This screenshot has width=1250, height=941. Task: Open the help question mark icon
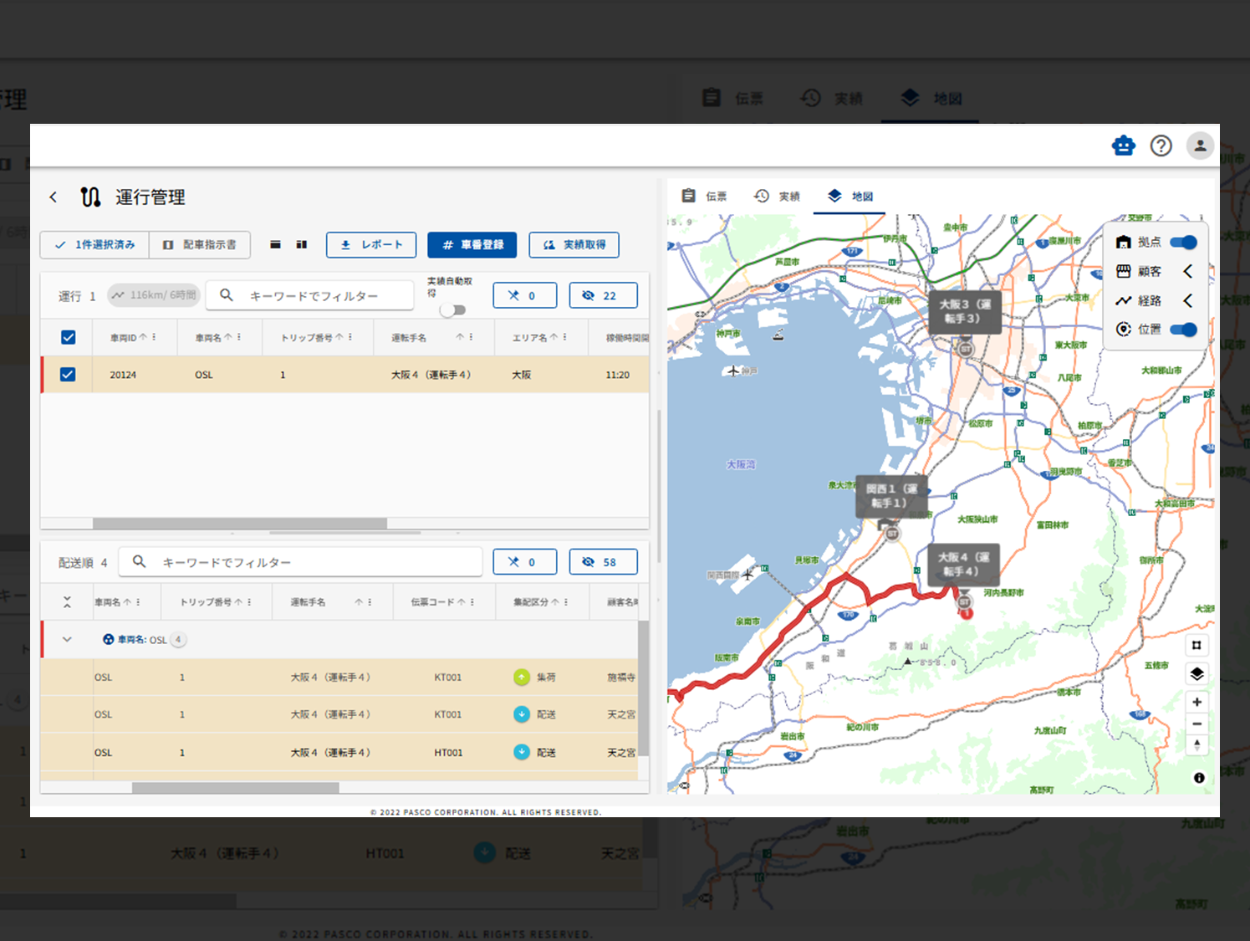point(1161,146)
